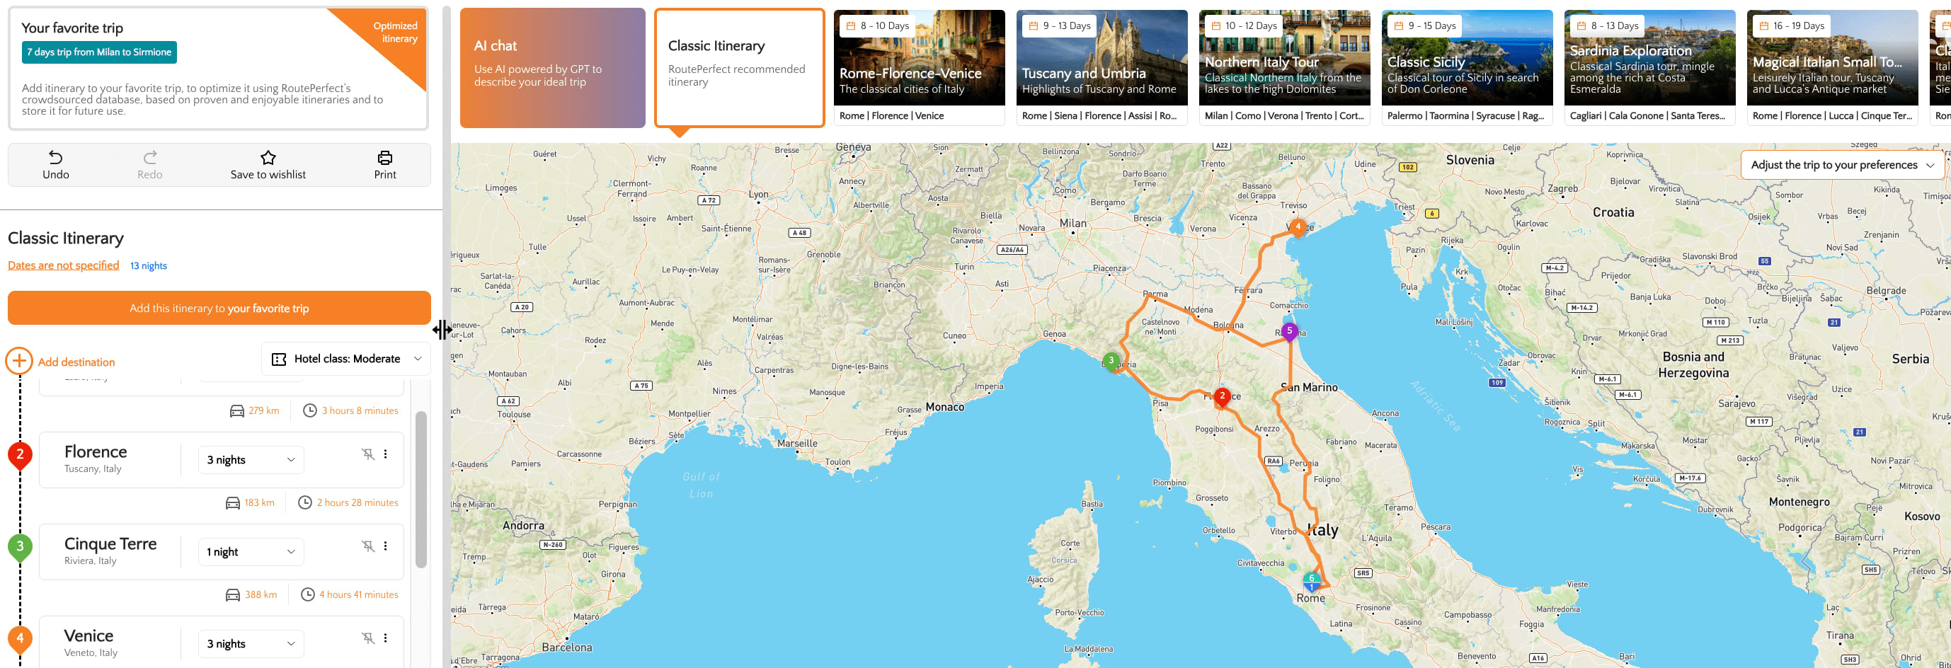The image size is (1951, 668).
Task: Click the Print icon
Action: (x=384, y=159)
